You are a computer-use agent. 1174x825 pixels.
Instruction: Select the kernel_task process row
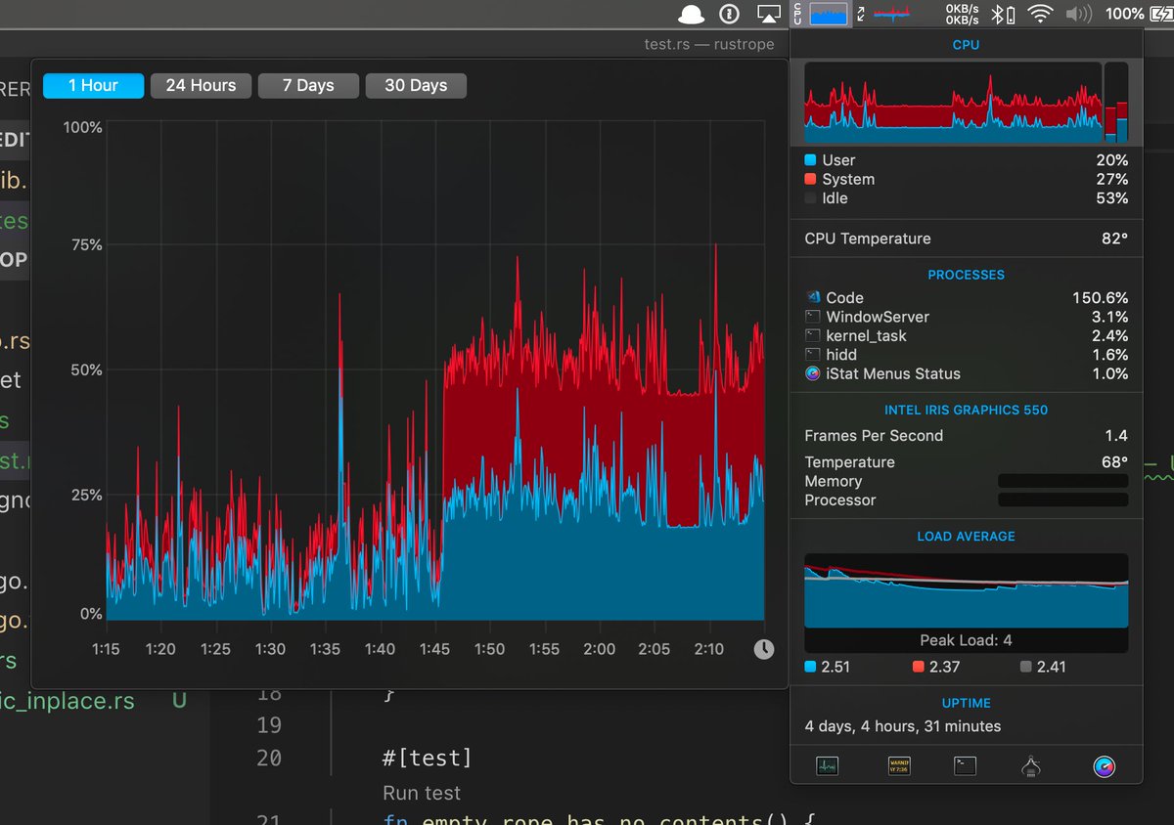pos(966,335)
